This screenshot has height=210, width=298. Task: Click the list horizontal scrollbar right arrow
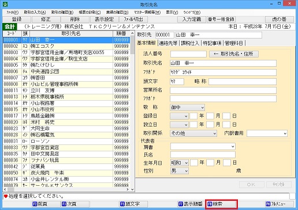pyautogui.click(x=128, y=189)
